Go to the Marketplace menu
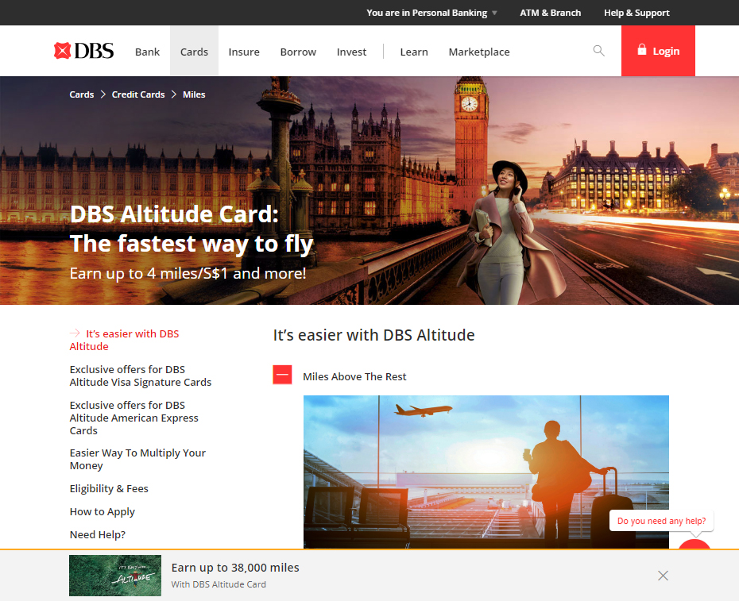Screen dimensions: 739x601 (479, 52)
